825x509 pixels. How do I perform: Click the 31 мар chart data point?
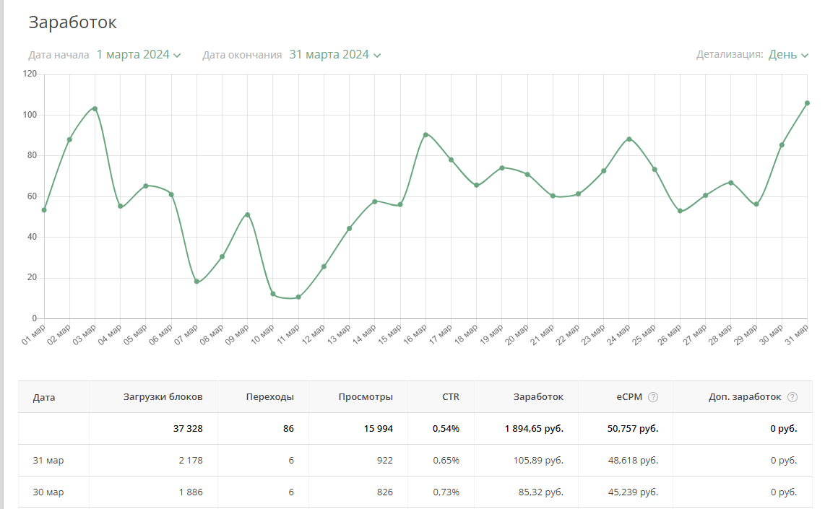807,103
